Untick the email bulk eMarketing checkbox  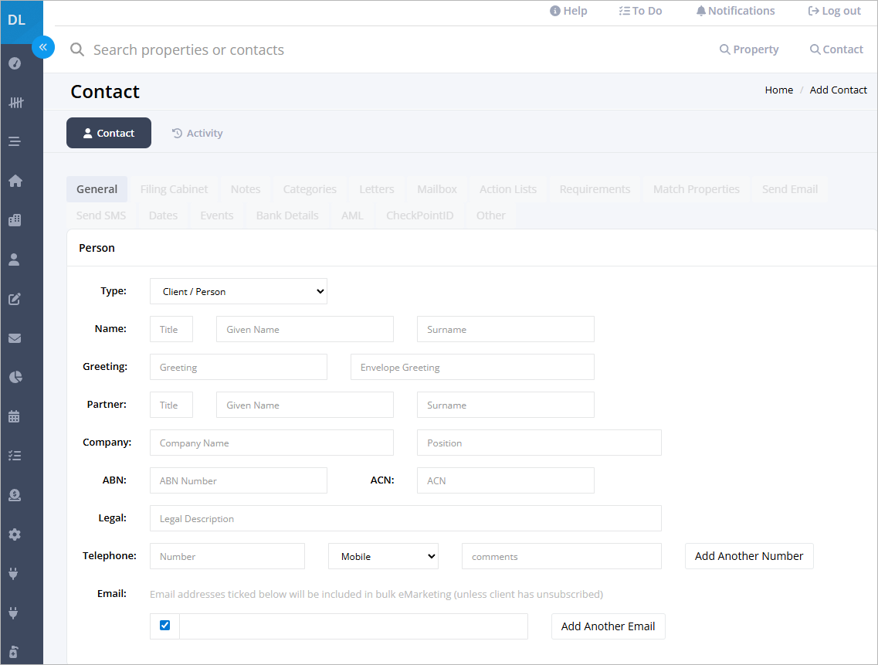[x=164, y=625]
